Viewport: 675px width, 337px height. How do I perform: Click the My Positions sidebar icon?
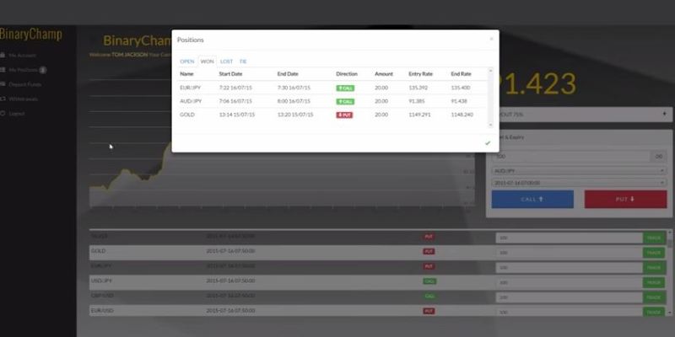click(x=3, y=70)
